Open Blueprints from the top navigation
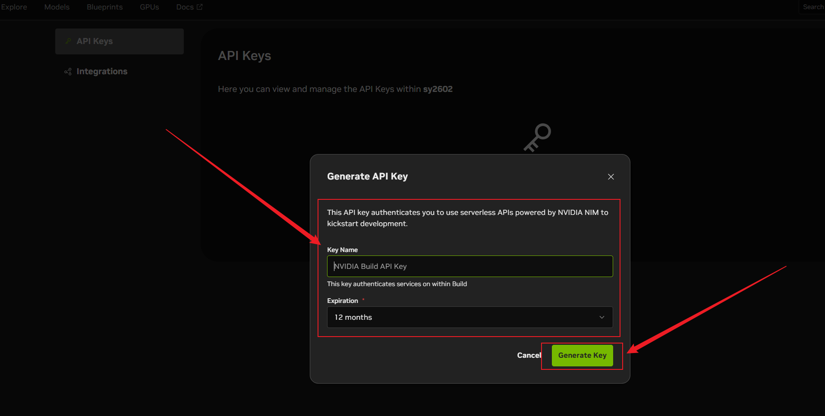The width and height of the screenshot is (825, 416). [x=104, y=7]
